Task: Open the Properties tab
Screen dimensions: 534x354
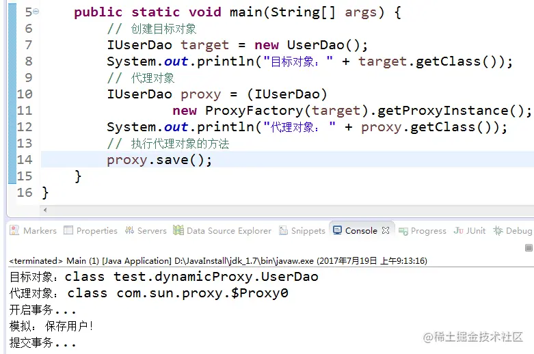Action: click(x=90, y=230)
